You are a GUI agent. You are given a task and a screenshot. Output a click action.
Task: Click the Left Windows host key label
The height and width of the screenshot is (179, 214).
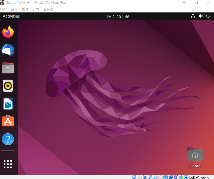click(199, 177)
